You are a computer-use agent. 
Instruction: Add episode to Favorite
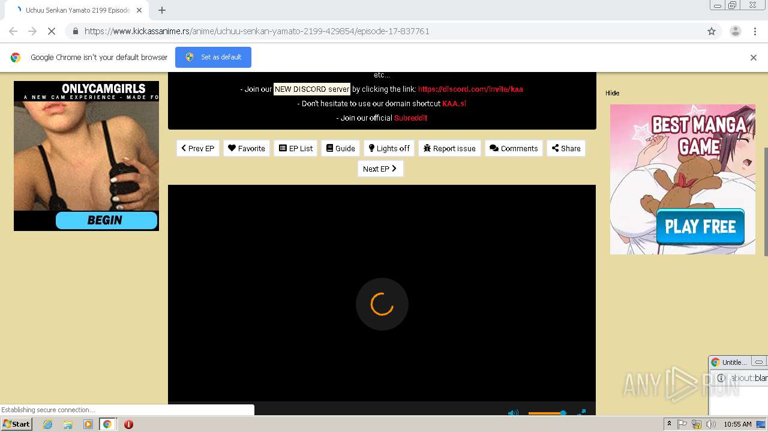[x=246, y=148]
